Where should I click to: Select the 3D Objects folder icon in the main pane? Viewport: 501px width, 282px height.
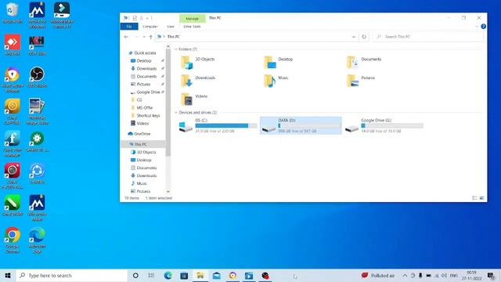click(186, 63)
